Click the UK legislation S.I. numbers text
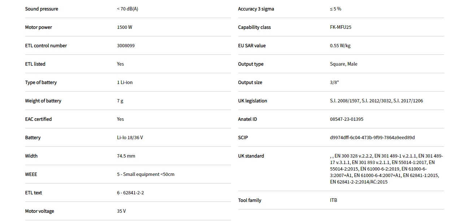452x221 pixels. [x=376, y=101]
